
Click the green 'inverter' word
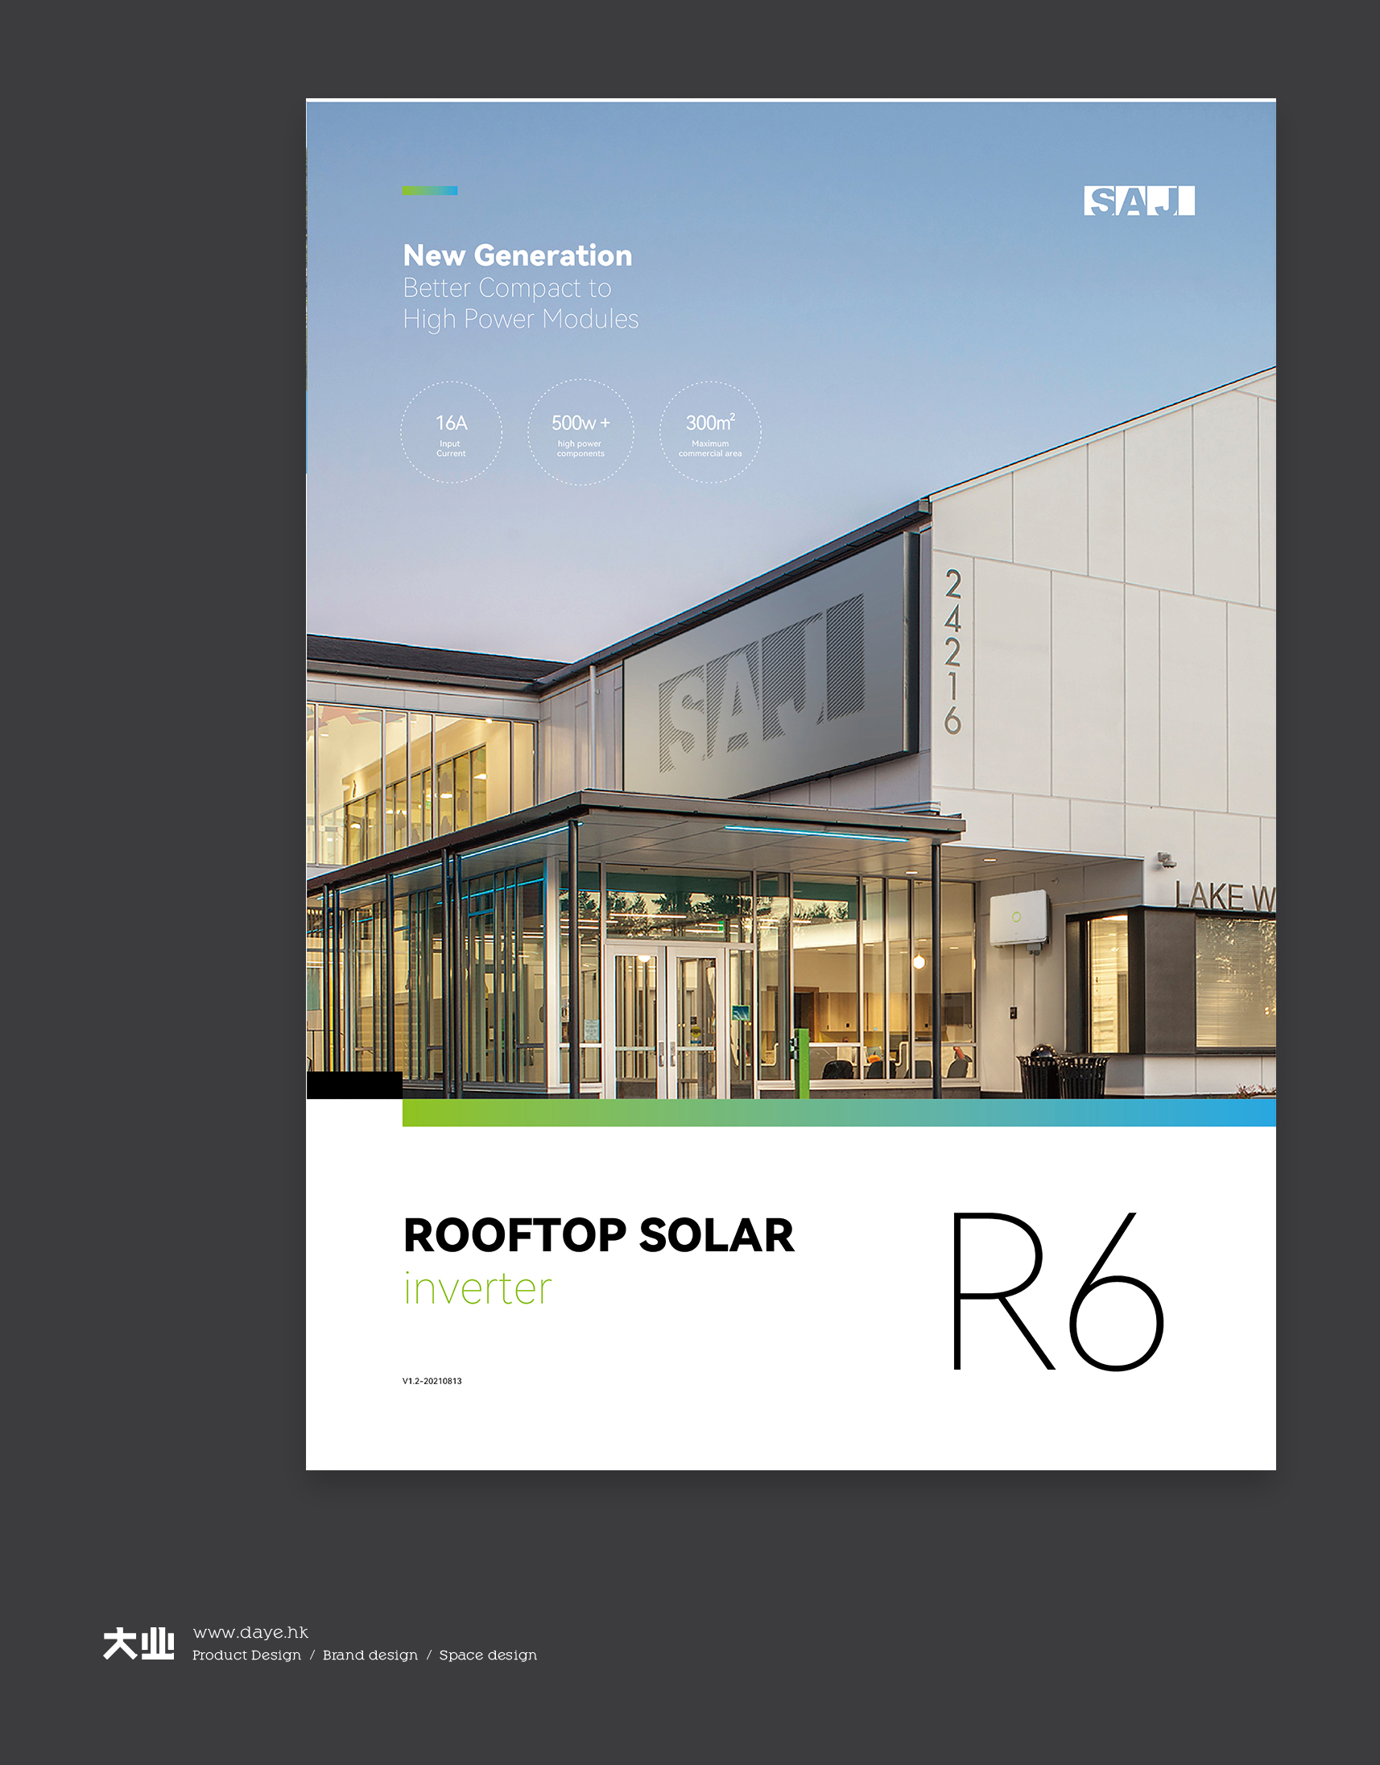point(477,1288)
